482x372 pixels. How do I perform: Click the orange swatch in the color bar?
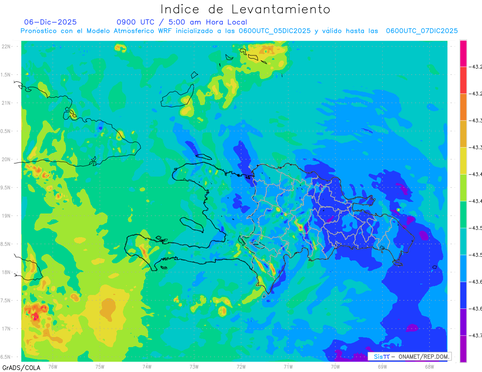click(x=463, y=107)
